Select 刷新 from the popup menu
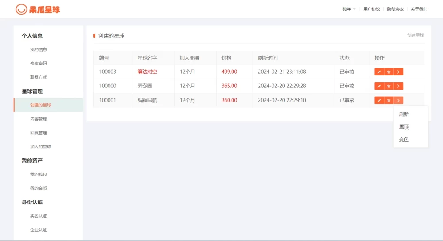Viewport: 443px width, 241px height. [404, 114]
